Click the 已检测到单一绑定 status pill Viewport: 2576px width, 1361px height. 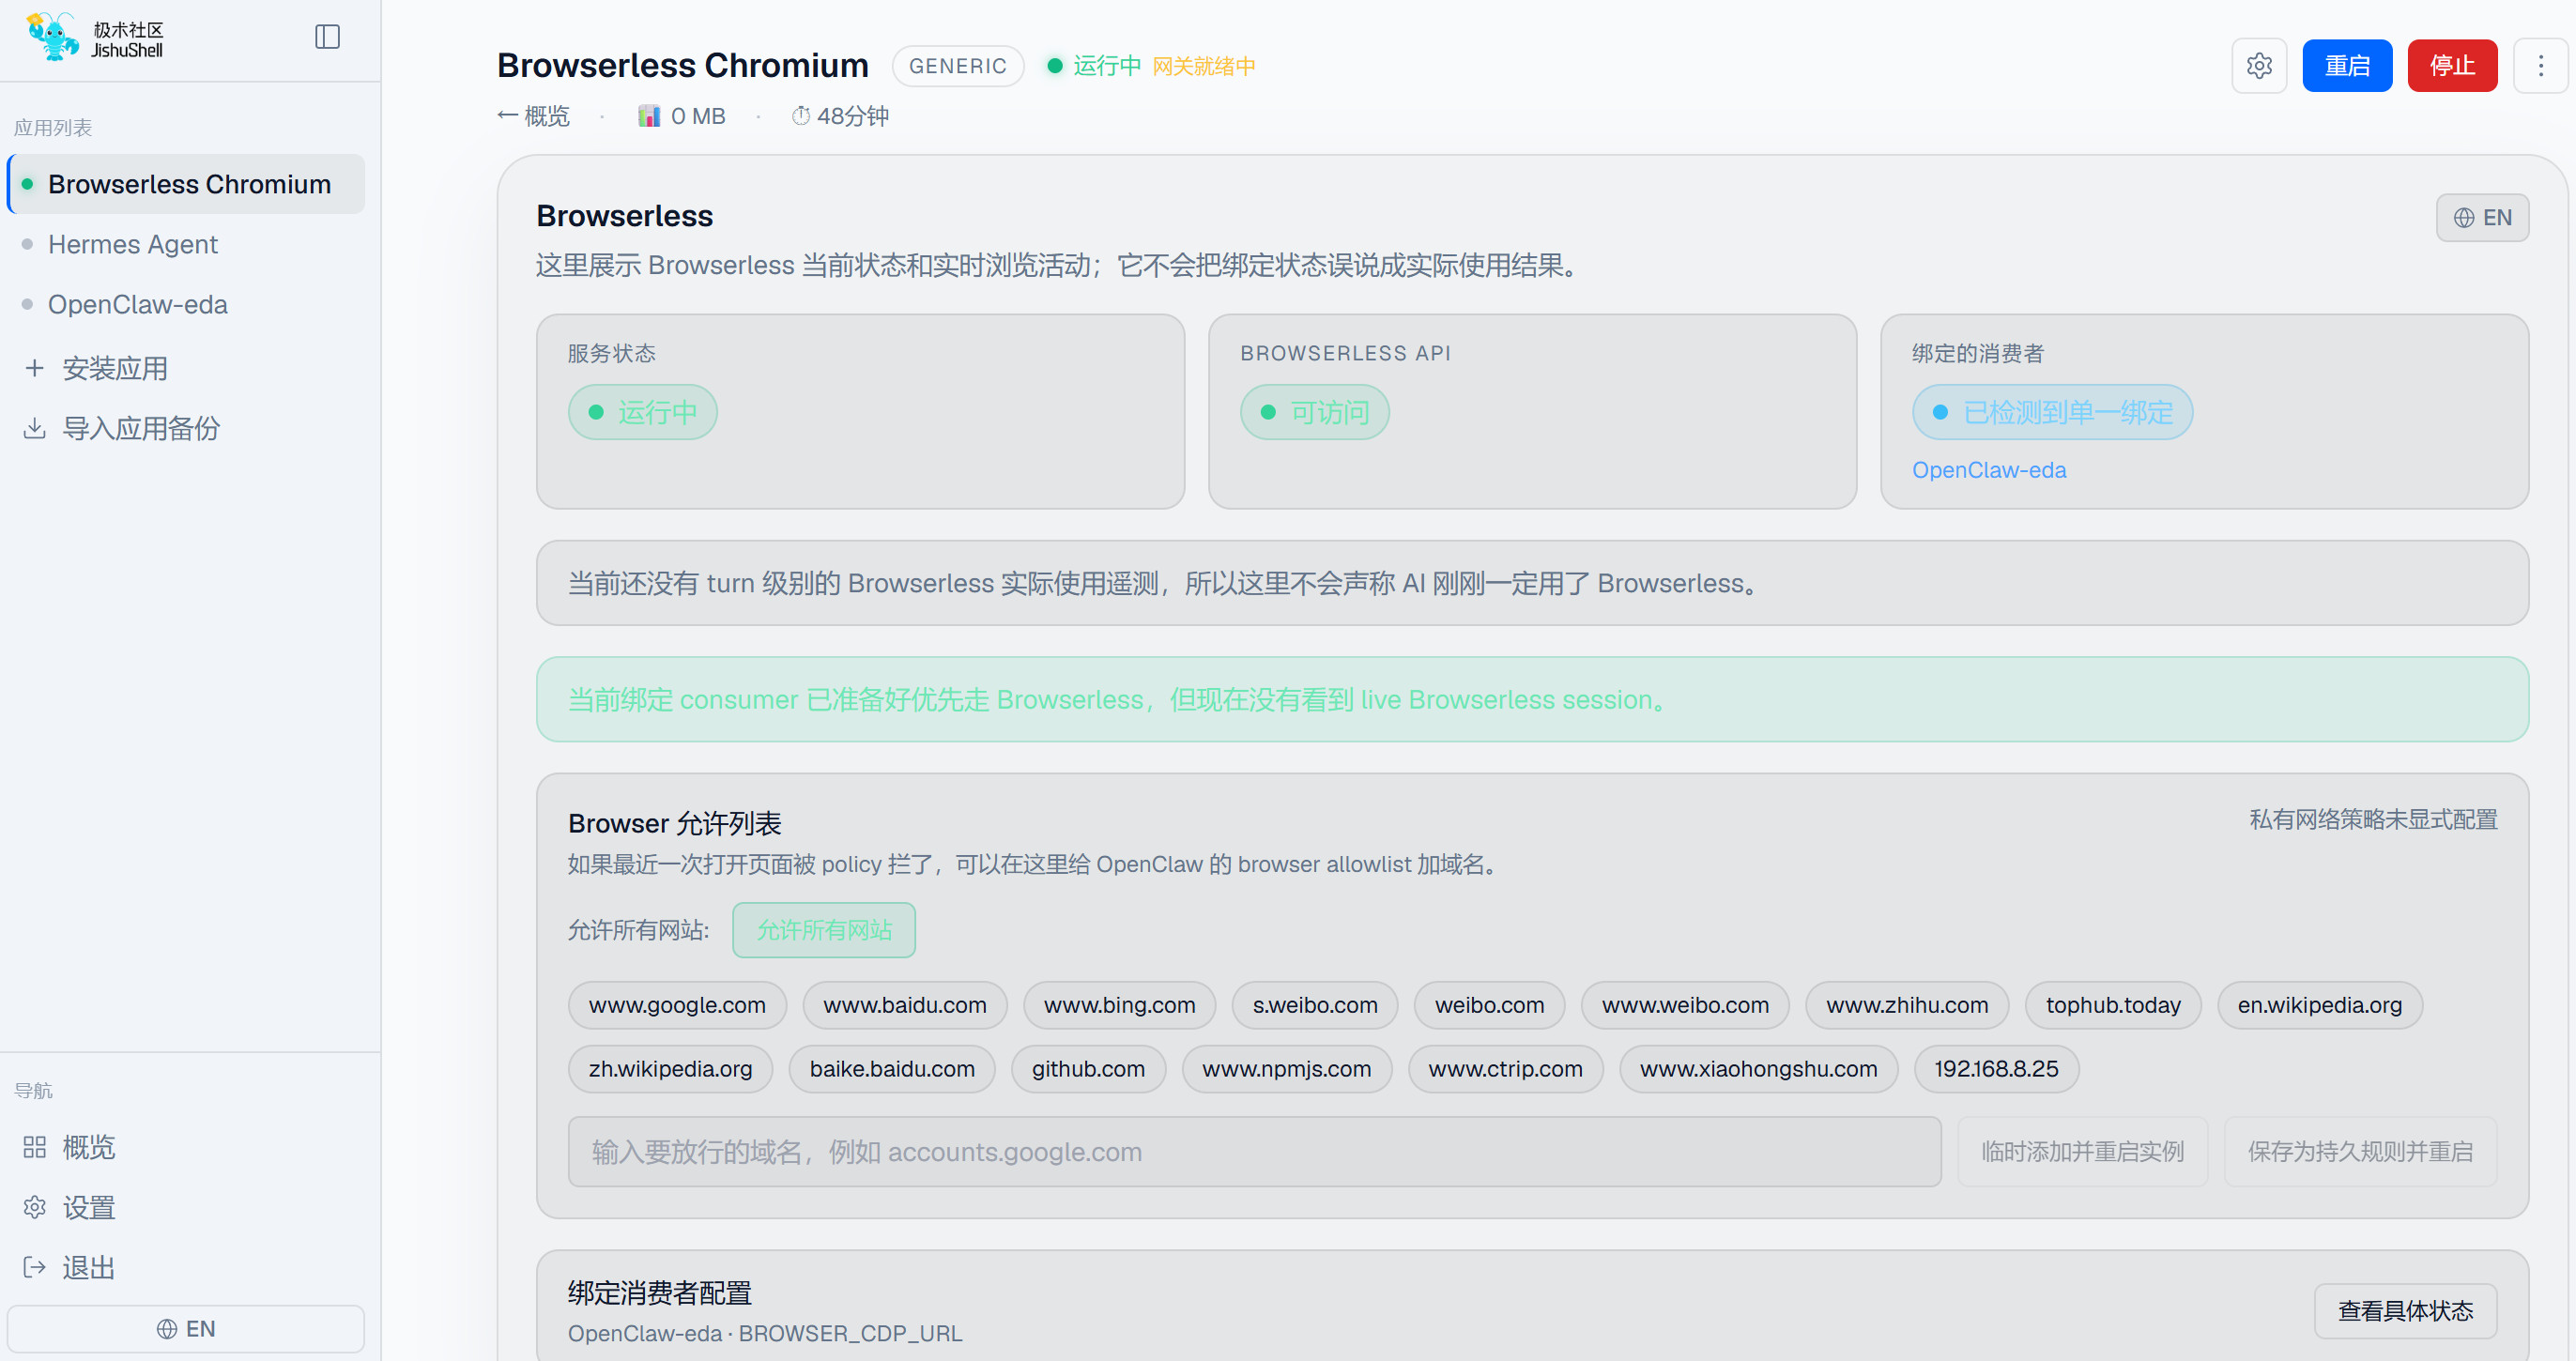2052,412
